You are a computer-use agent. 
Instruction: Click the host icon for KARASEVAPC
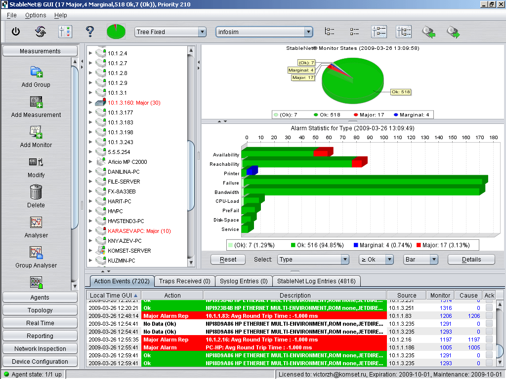(x=101, y=231)
